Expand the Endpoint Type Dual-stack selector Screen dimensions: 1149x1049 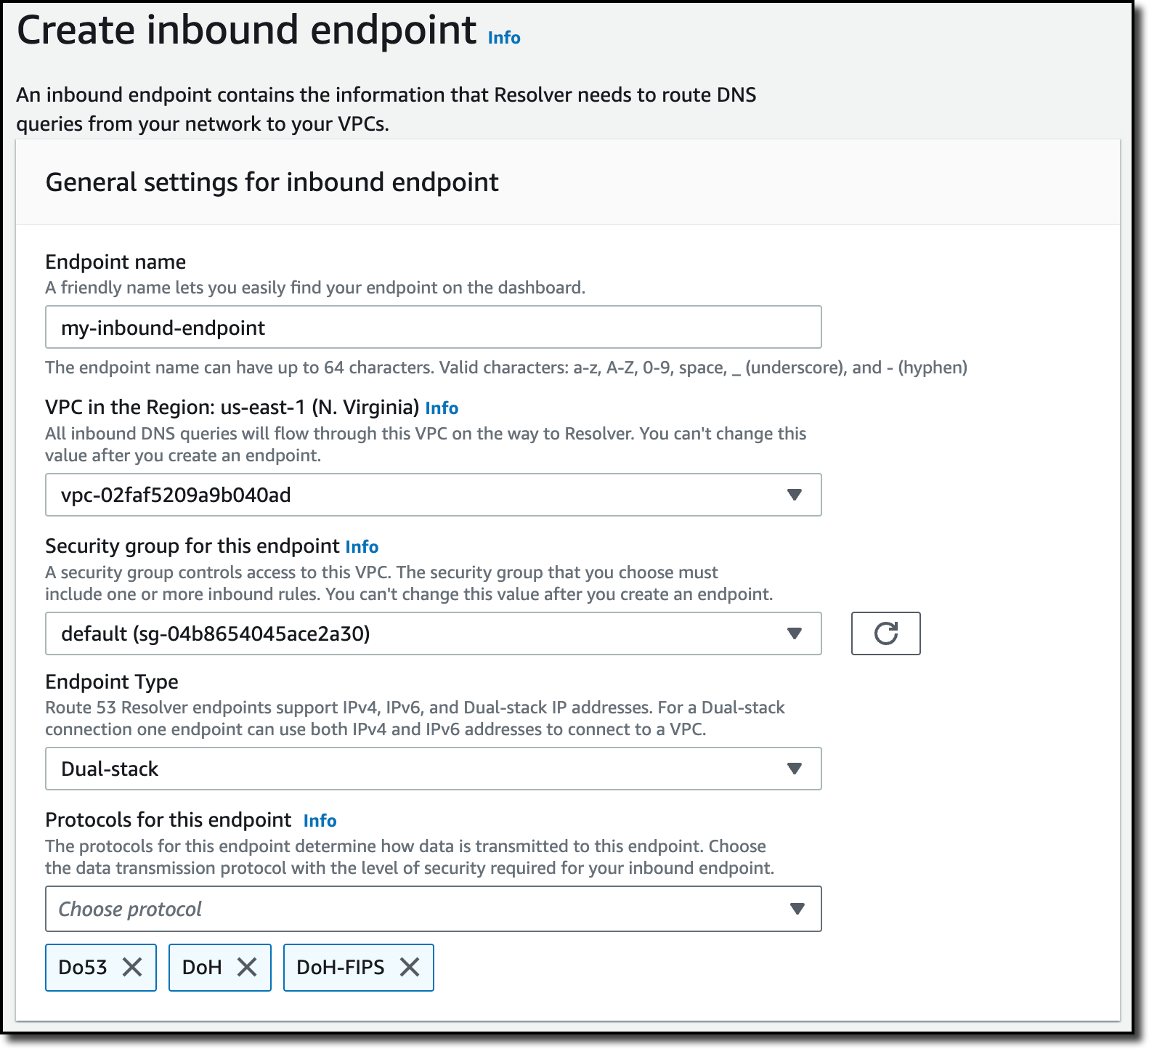[433, 769]
